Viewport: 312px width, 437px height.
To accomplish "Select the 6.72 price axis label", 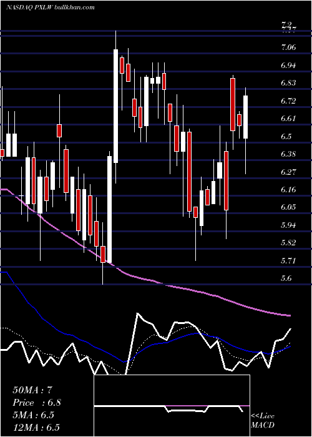I will 288,101.
